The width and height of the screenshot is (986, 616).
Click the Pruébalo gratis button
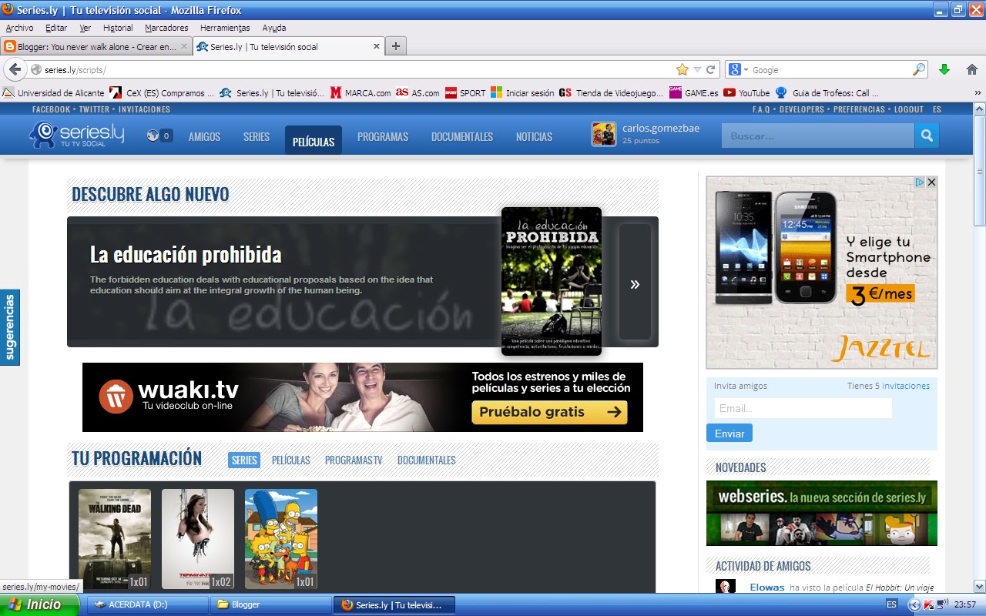coord(550,412)
